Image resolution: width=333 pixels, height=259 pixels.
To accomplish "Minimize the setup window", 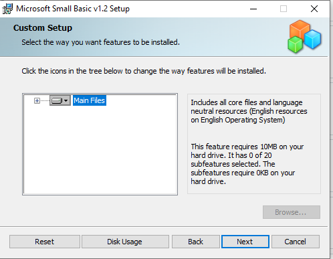I will click(x=253, y=9).
